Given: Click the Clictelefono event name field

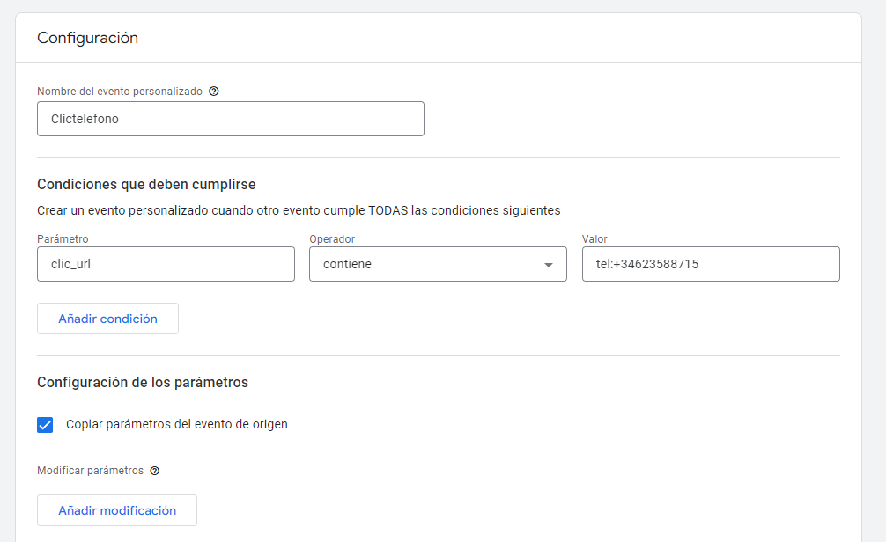Looking at the screenshot, I should coord(231,119).
